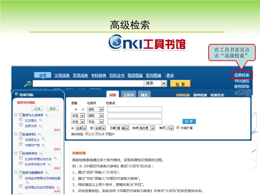
Task: Click the blue 检索 button in advanced form
Action: 189,121
